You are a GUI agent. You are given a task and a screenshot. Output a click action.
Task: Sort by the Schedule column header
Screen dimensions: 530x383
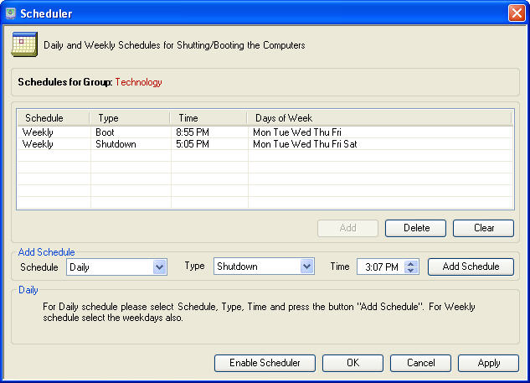point(54,118)
